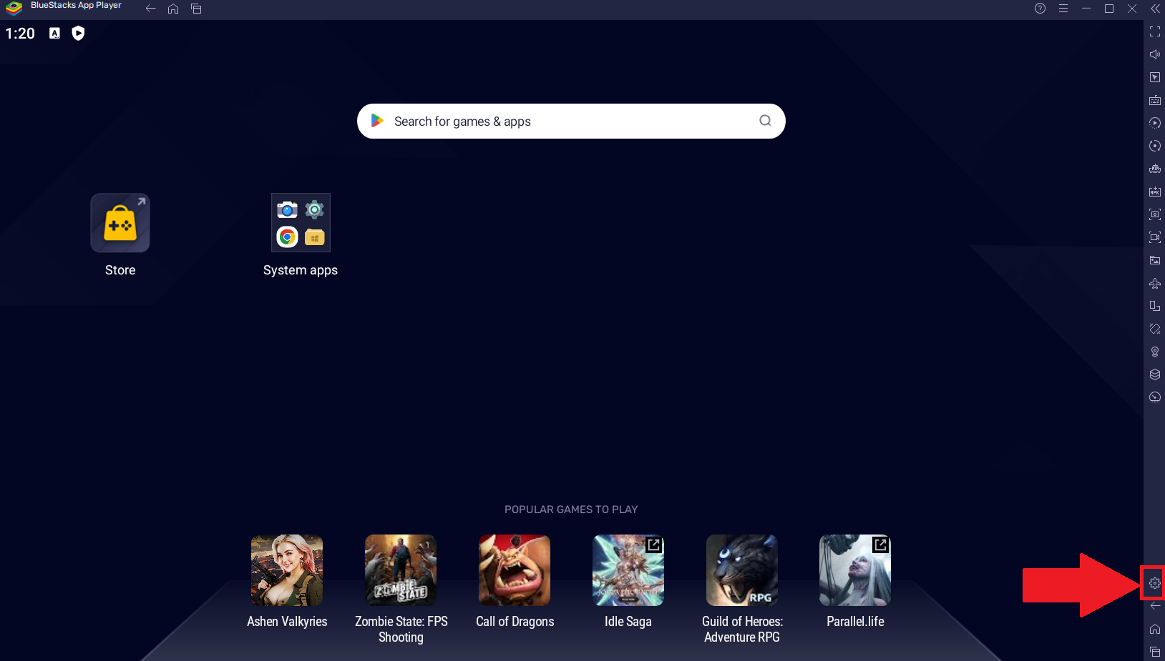Click the Google Play logo in search bar
The width and height of the screenshot is (1165, 661).
click(377, 121)
